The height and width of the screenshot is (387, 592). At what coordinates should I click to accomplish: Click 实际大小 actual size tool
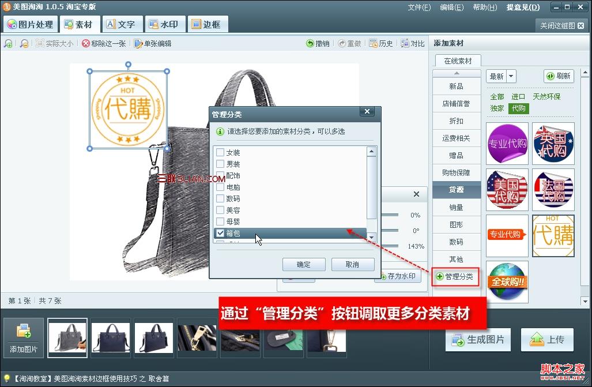[x=55, y=43]
